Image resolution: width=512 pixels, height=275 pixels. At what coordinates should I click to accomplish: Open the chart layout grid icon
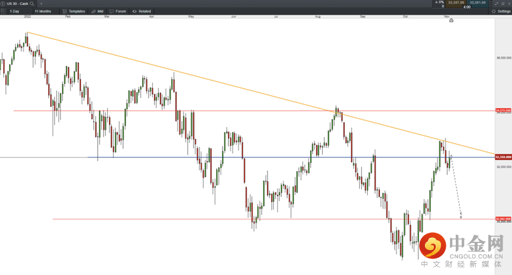tap(3, 11)
